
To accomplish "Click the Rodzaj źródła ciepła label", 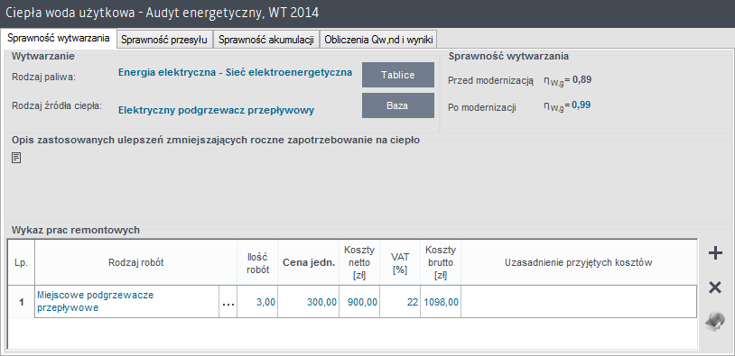I will 57,105.
